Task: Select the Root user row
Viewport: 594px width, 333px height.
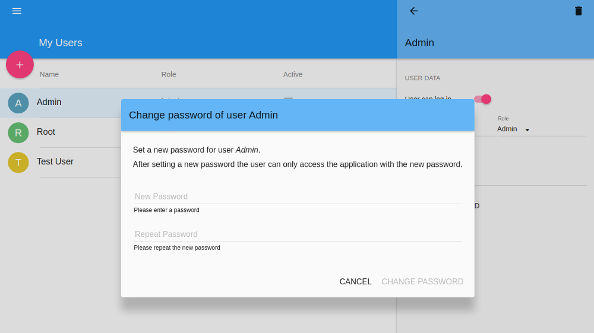Action: [61, 133]
